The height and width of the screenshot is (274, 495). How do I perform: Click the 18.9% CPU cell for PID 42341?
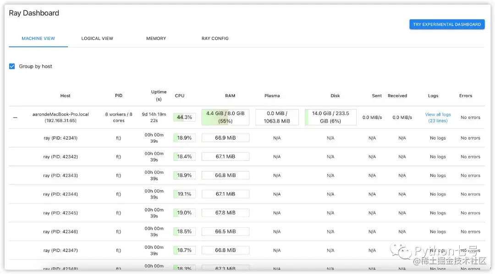click(184, 138)
